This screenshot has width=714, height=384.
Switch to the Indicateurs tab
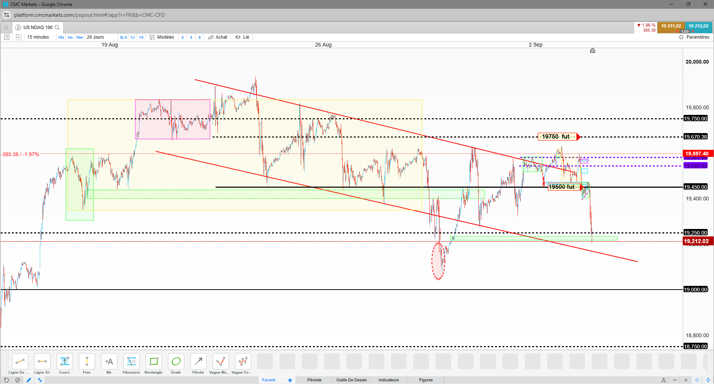coord(389,380)
